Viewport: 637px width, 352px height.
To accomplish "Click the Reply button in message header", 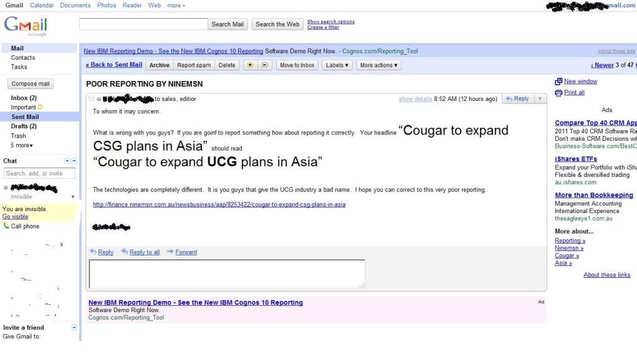I will coord(517,98).
